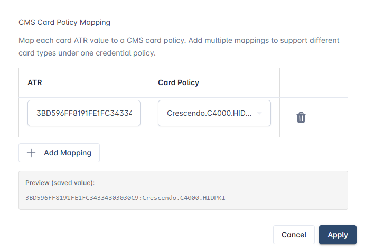This screenshot has width=365, height=249.
Task: Click Crescendo.C4000.HIDPKI text in the preview
Action: coord(184,198)
